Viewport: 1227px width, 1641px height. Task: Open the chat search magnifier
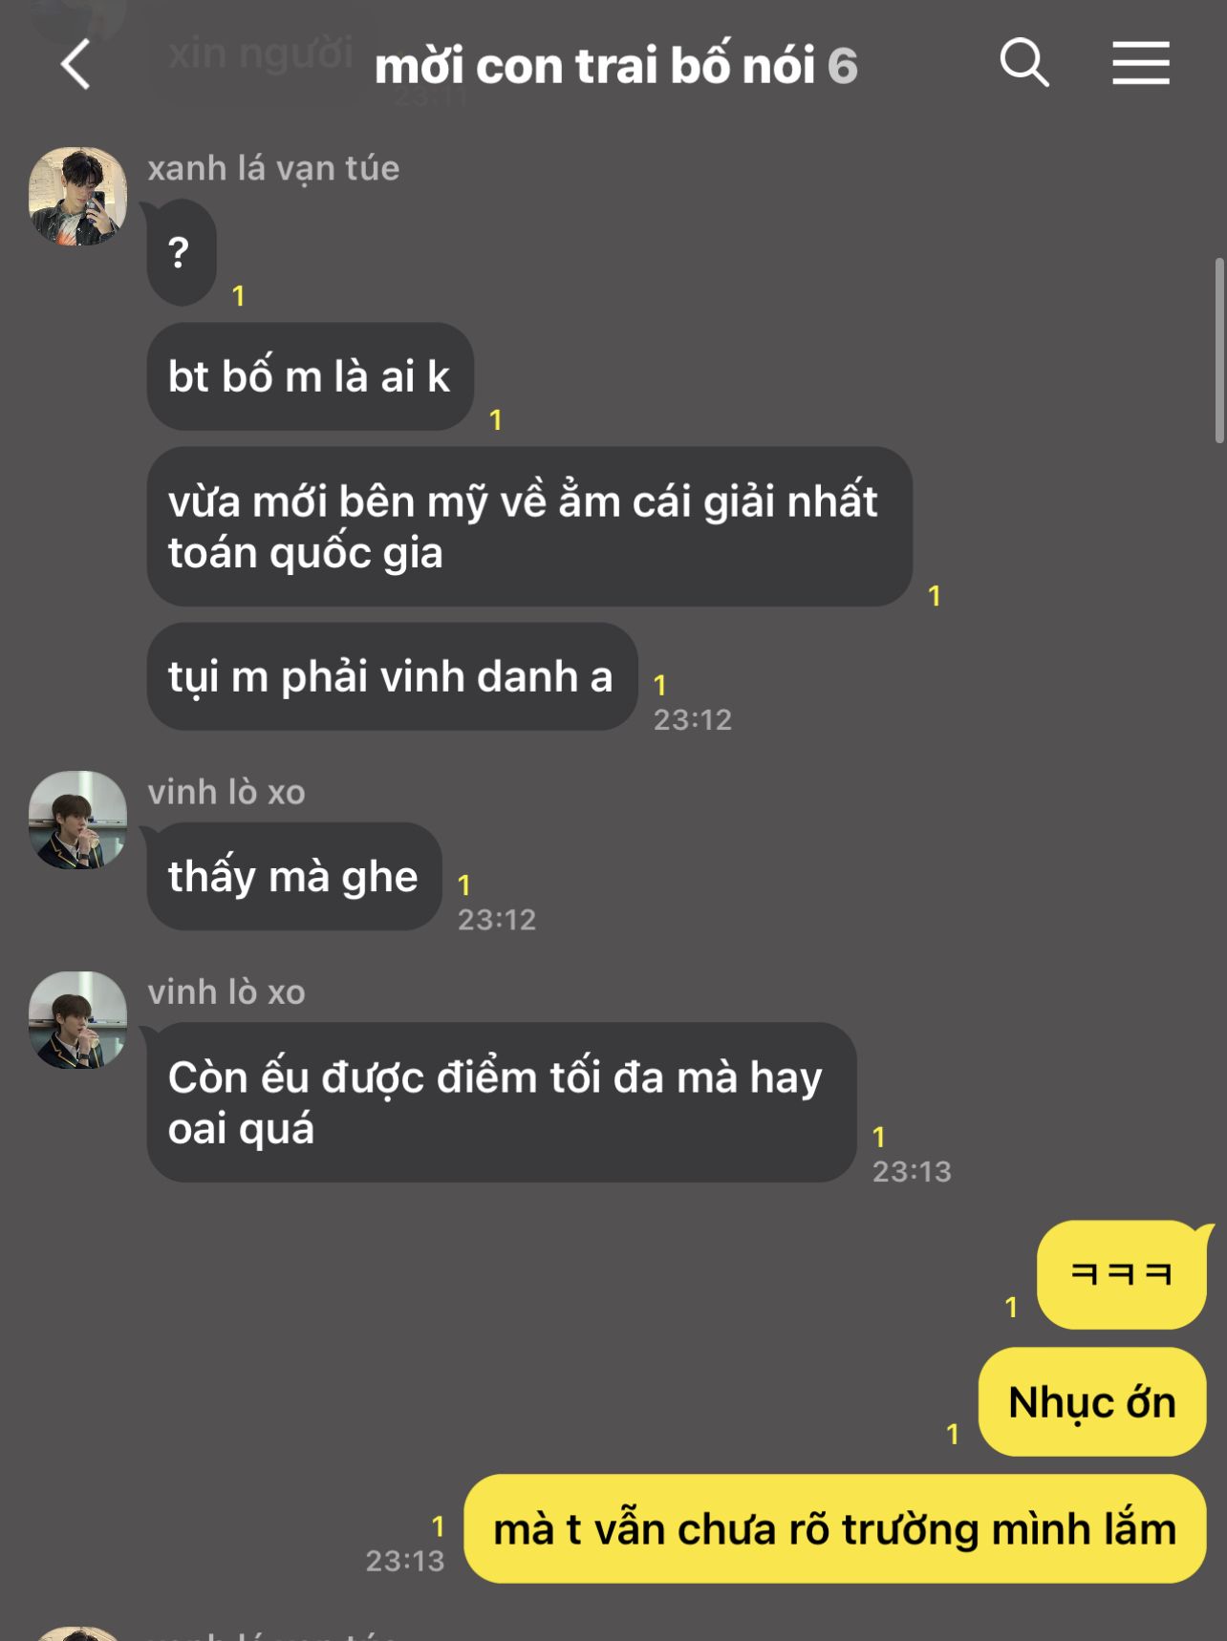(1024, 63)
